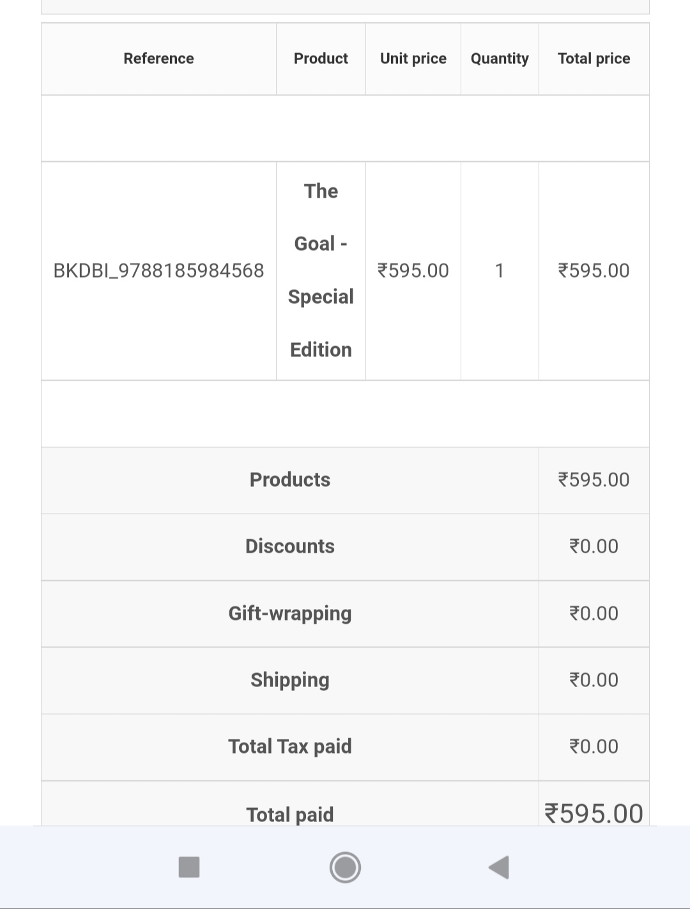Tap the Shipping row label
The image size is (690, 909).
[x=290, y=680]
